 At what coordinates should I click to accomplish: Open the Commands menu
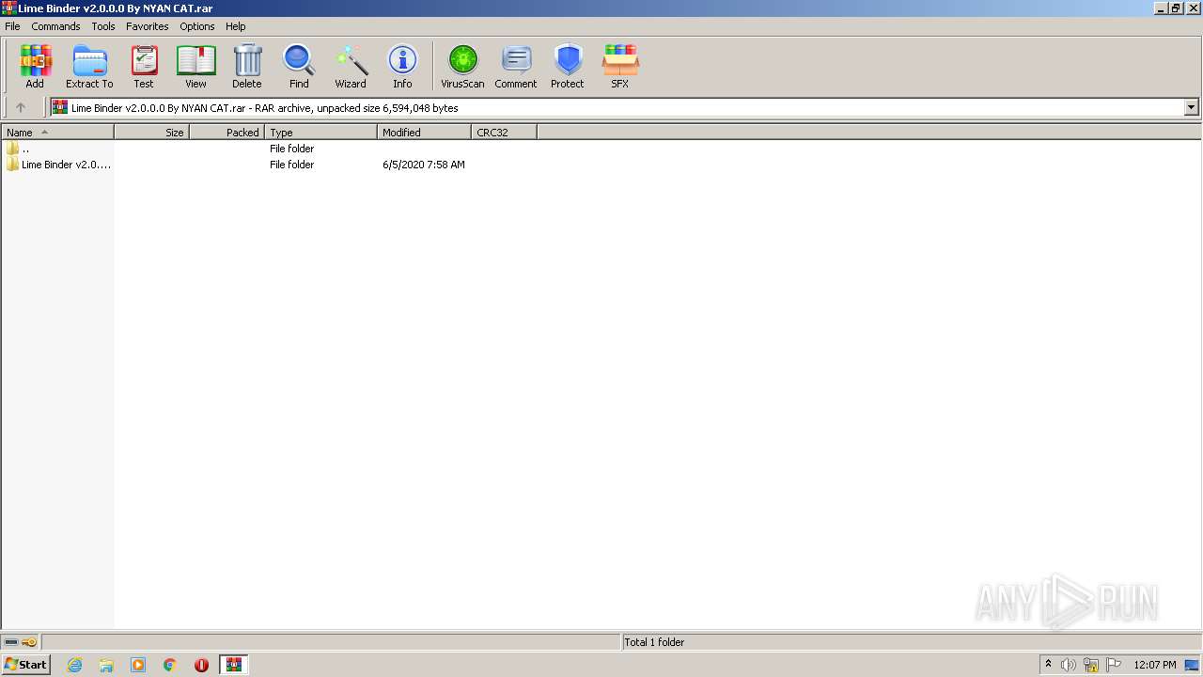pyautogui.click(x=55, y=26)
